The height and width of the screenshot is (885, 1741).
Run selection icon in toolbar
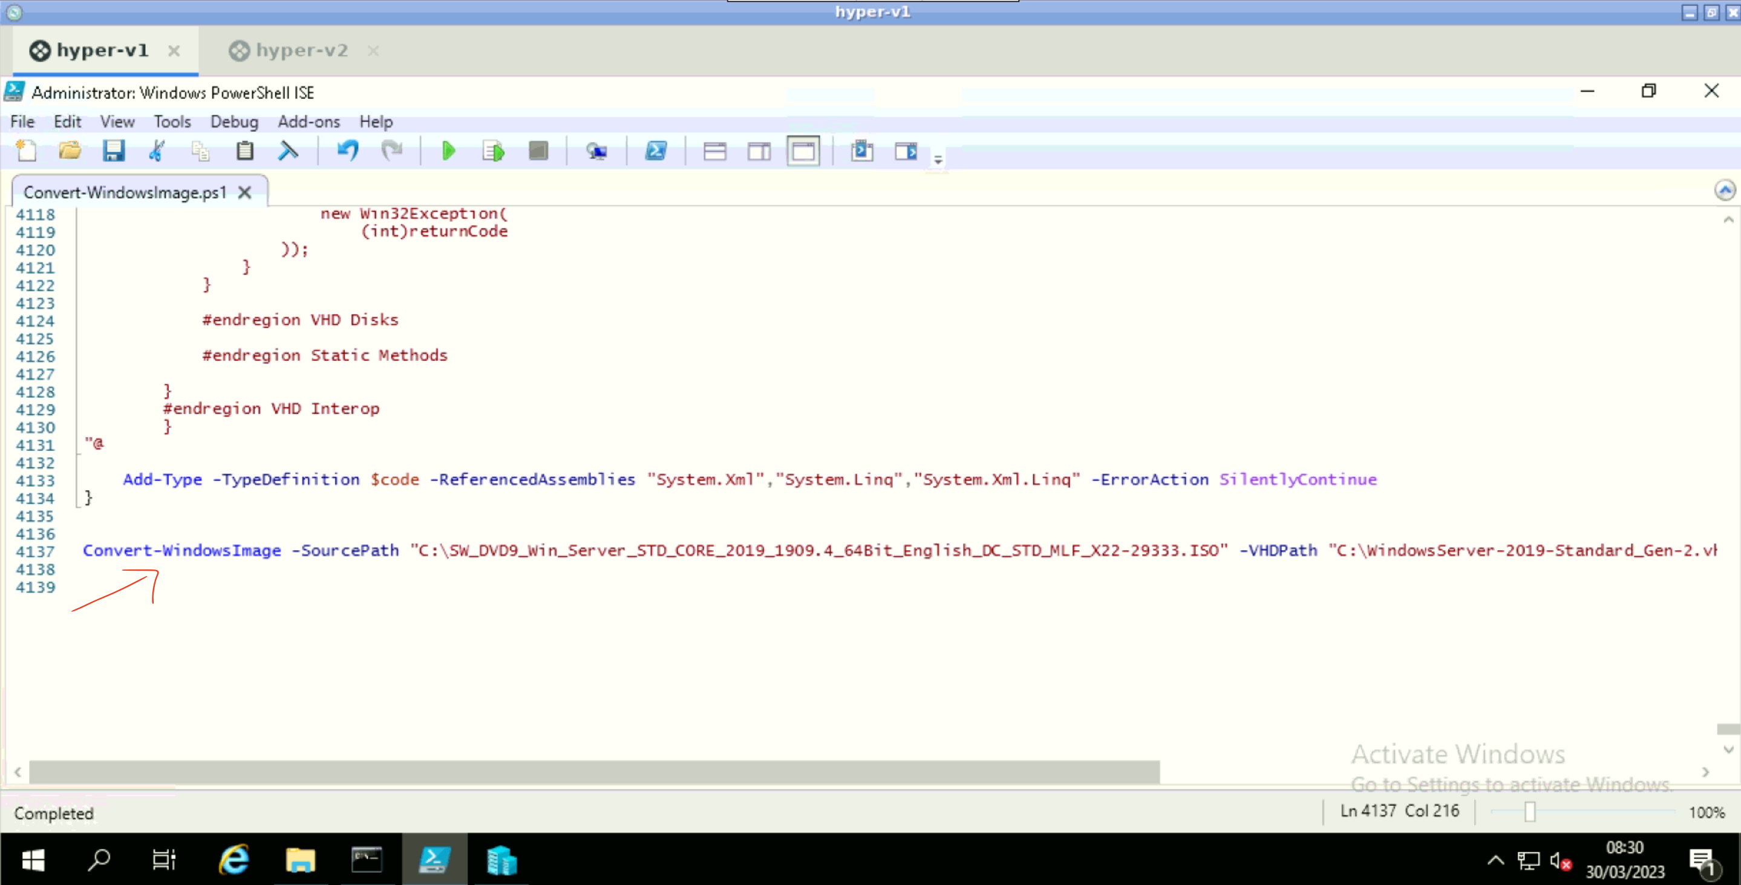click(494, 151)
